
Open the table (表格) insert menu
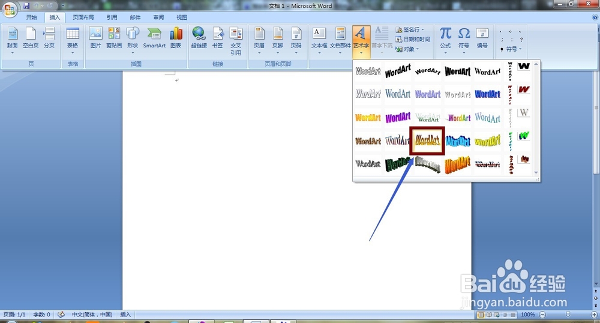[x=73, y=40]
